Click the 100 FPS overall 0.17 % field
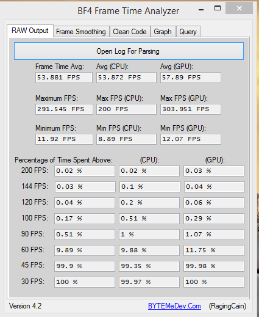This screenshot has width=259, height=317. click(85, 219)
